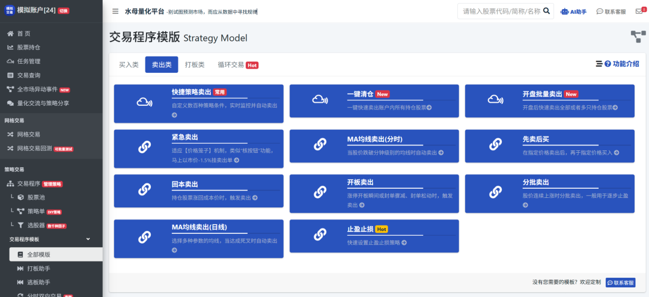This screenshot has width=649, height=297.
Task: Switch to the 买入类 tab
Action: pyautogui.click(x=129, y=64)
